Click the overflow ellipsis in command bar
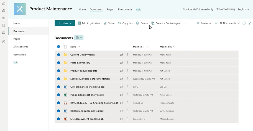Viewport: 253px width, 131px height. coord(185,23)
